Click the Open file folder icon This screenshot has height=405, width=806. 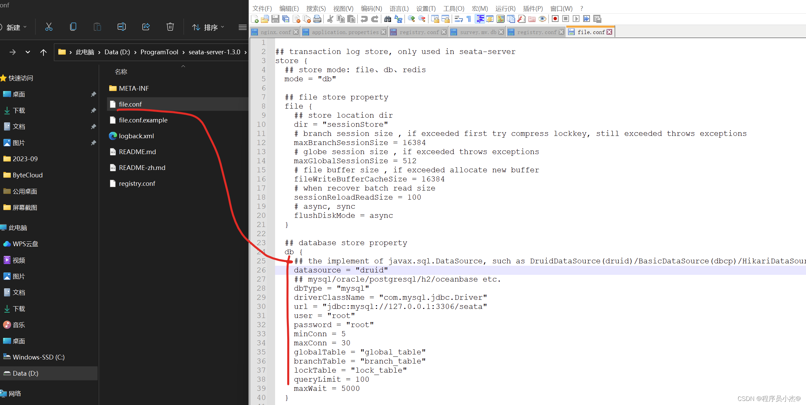point(265,19)
